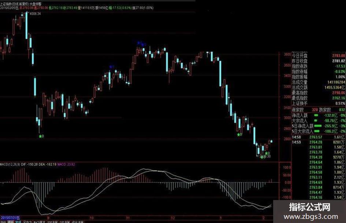346x223 pixels.
Task: Click the DIF: -150.28 value
Action: pyautogui.click(x=29, y=164)
